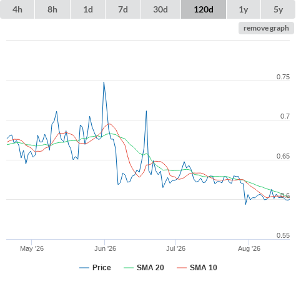Screen dimensions: 296x284
Task: Click the Jul '26 axis tick label
Action: point(175,248)
